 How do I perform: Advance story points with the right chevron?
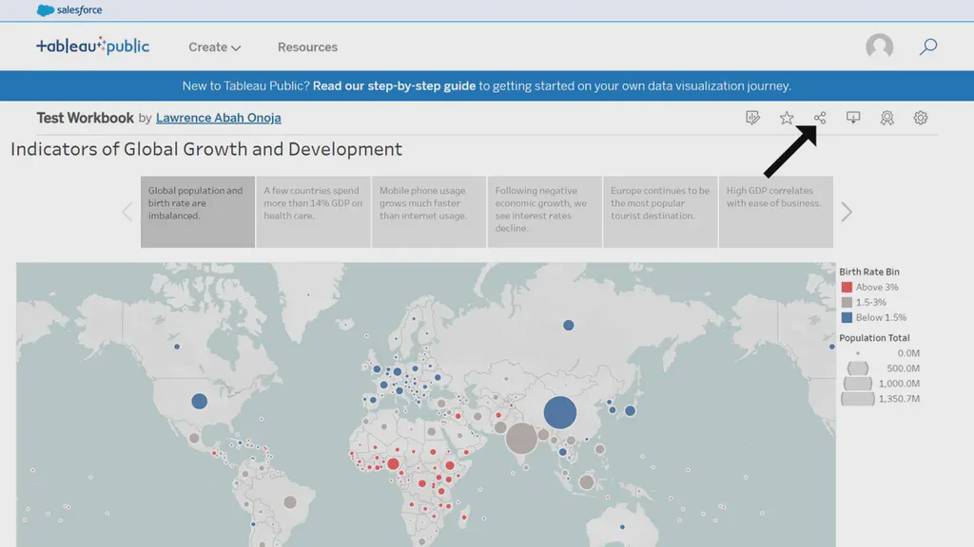click(x=846, y=211)
